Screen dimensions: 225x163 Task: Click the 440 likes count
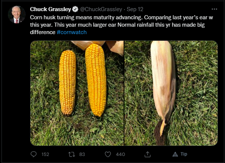120,154
